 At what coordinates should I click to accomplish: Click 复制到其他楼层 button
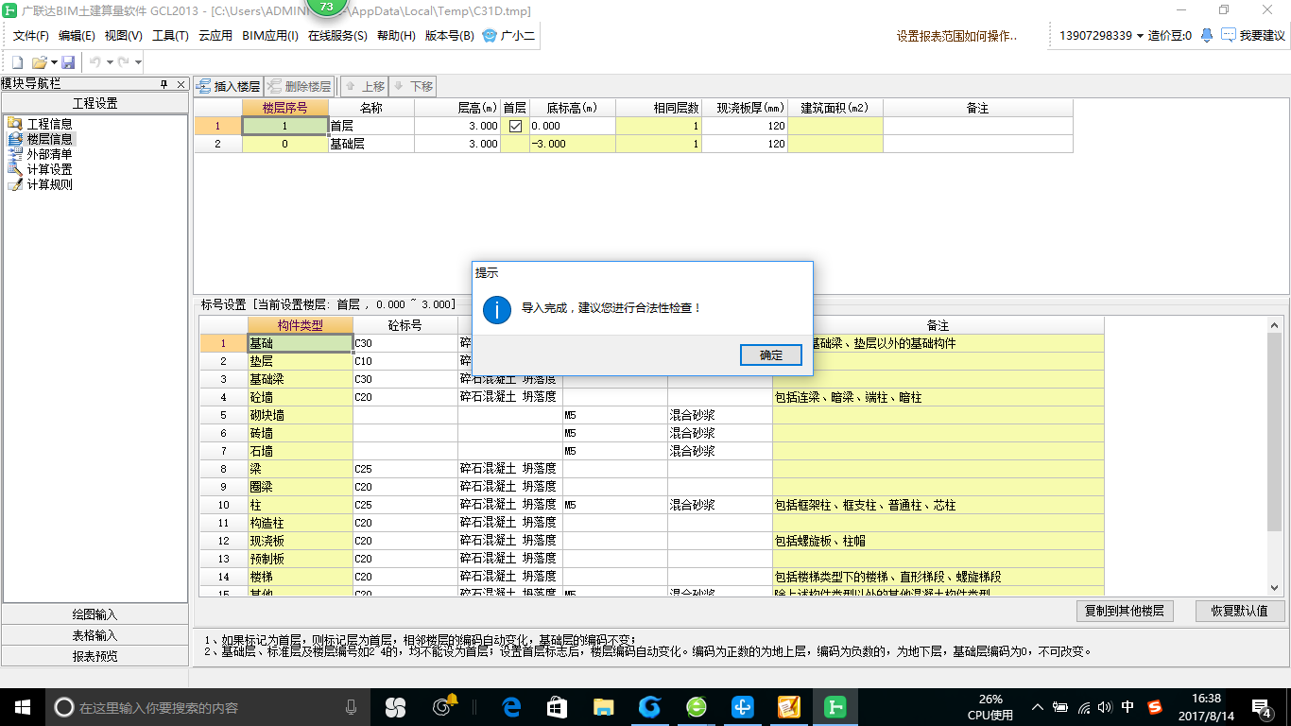point(1125,611)
